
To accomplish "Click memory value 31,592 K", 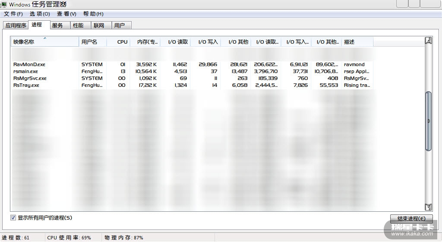I will (x=146, y=64).
